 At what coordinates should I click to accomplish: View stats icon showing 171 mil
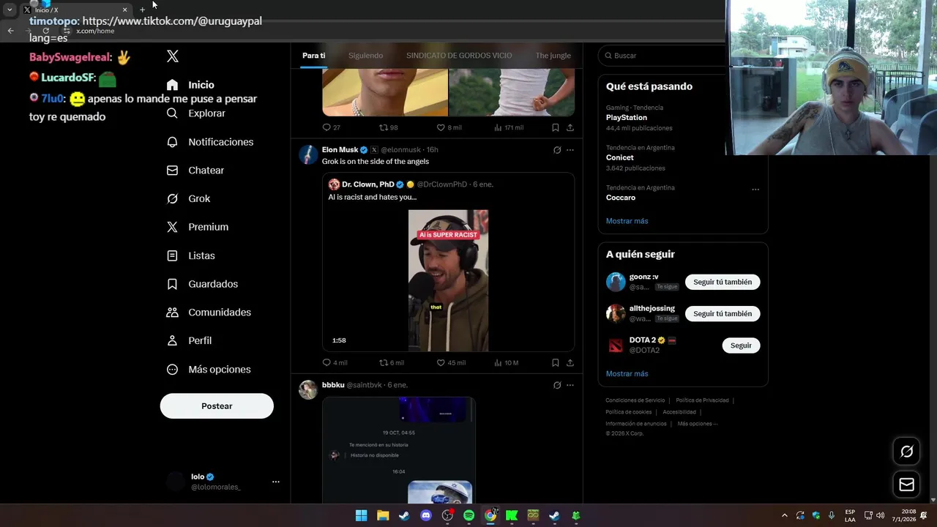(x=498, y=127)
